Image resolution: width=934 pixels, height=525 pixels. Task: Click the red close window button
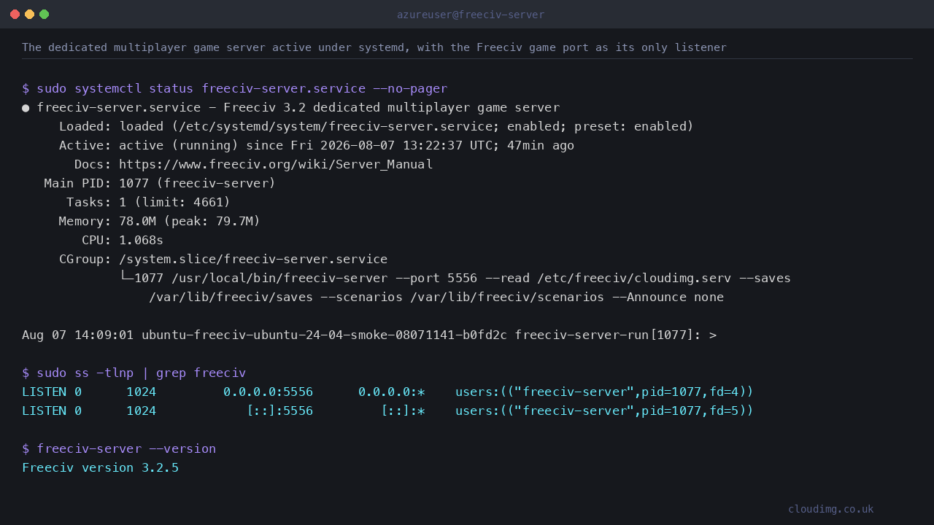tap(15, 15)
